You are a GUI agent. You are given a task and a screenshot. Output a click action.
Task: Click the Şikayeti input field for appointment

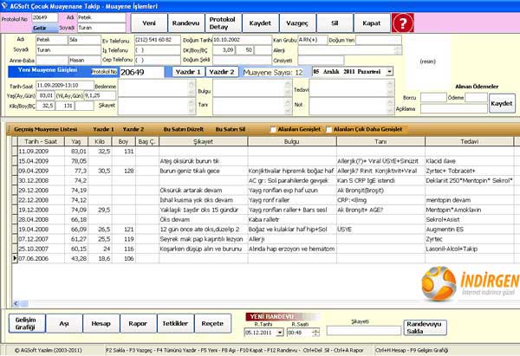click(363, 330)
